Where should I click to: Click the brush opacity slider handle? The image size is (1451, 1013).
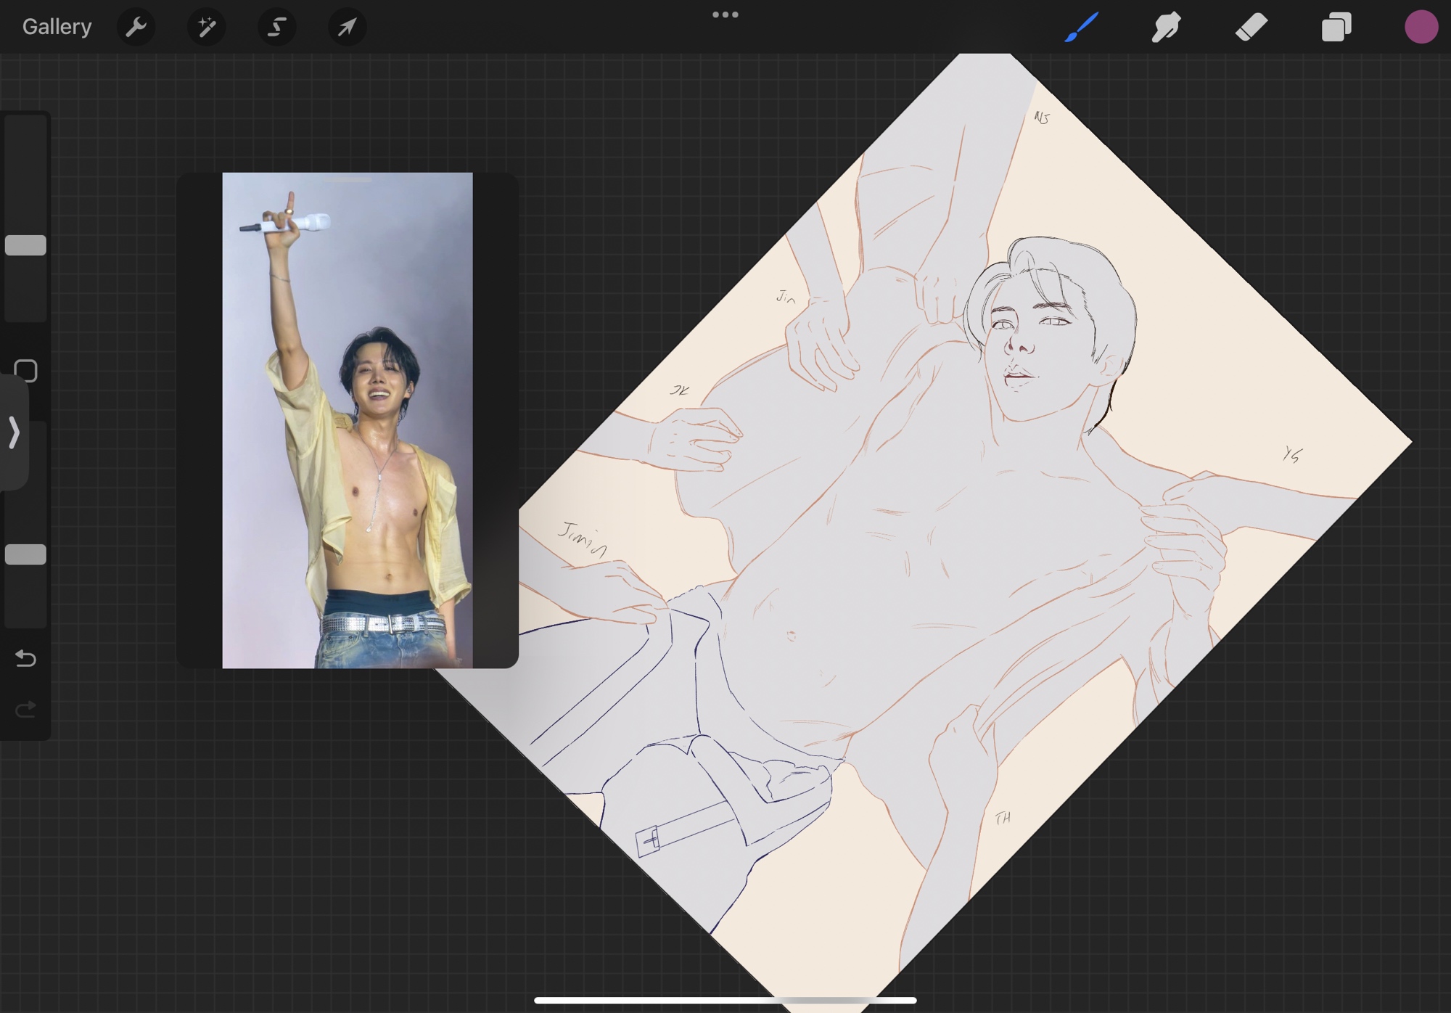(x=25, y=554)
